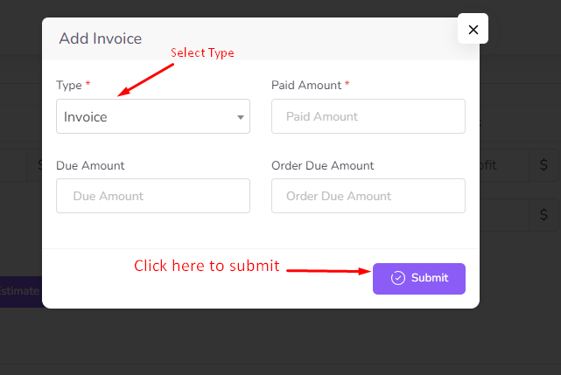Click the Add Invoice dialog title

100,38
